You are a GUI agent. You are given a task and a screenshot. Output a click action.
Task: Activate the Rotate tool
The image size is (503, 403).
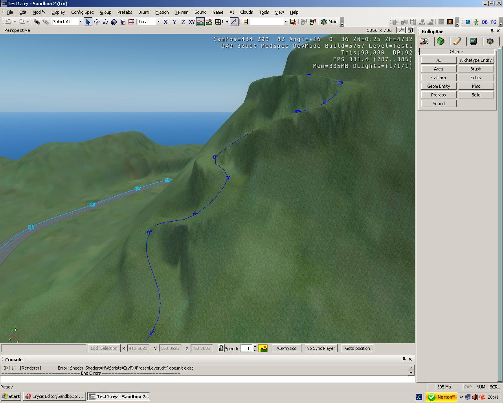[105, 22]
